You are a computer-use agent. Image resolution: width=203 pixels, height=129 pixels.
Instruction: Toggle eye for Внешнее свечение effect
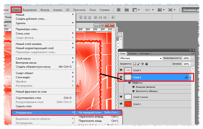coord(133,87)
